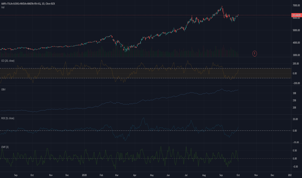Click the 20B value on OBV scale
Image resolution: width=302 pixels, height=178 pixels.
click(295, 107)
